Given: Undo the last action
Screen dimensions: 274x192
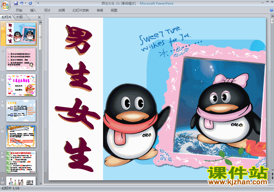Looking at the screenshot, I should (x=22, y=3).
